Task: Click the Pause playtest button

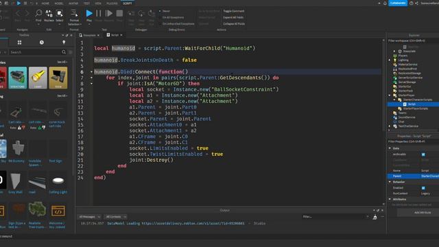Action: (99, 13)
